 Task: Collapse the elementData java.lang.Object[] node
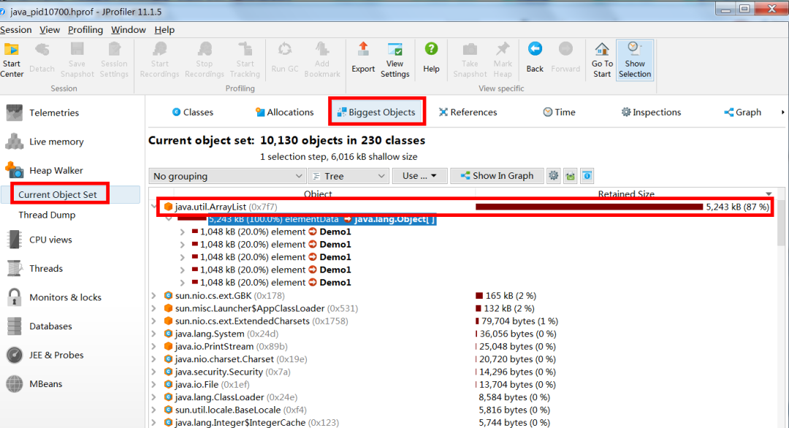click(x=169, y=219)
